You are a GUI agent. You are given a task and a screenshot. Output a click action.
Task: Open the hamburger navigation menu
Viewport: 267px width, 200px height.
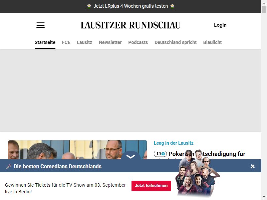[40, 25]
